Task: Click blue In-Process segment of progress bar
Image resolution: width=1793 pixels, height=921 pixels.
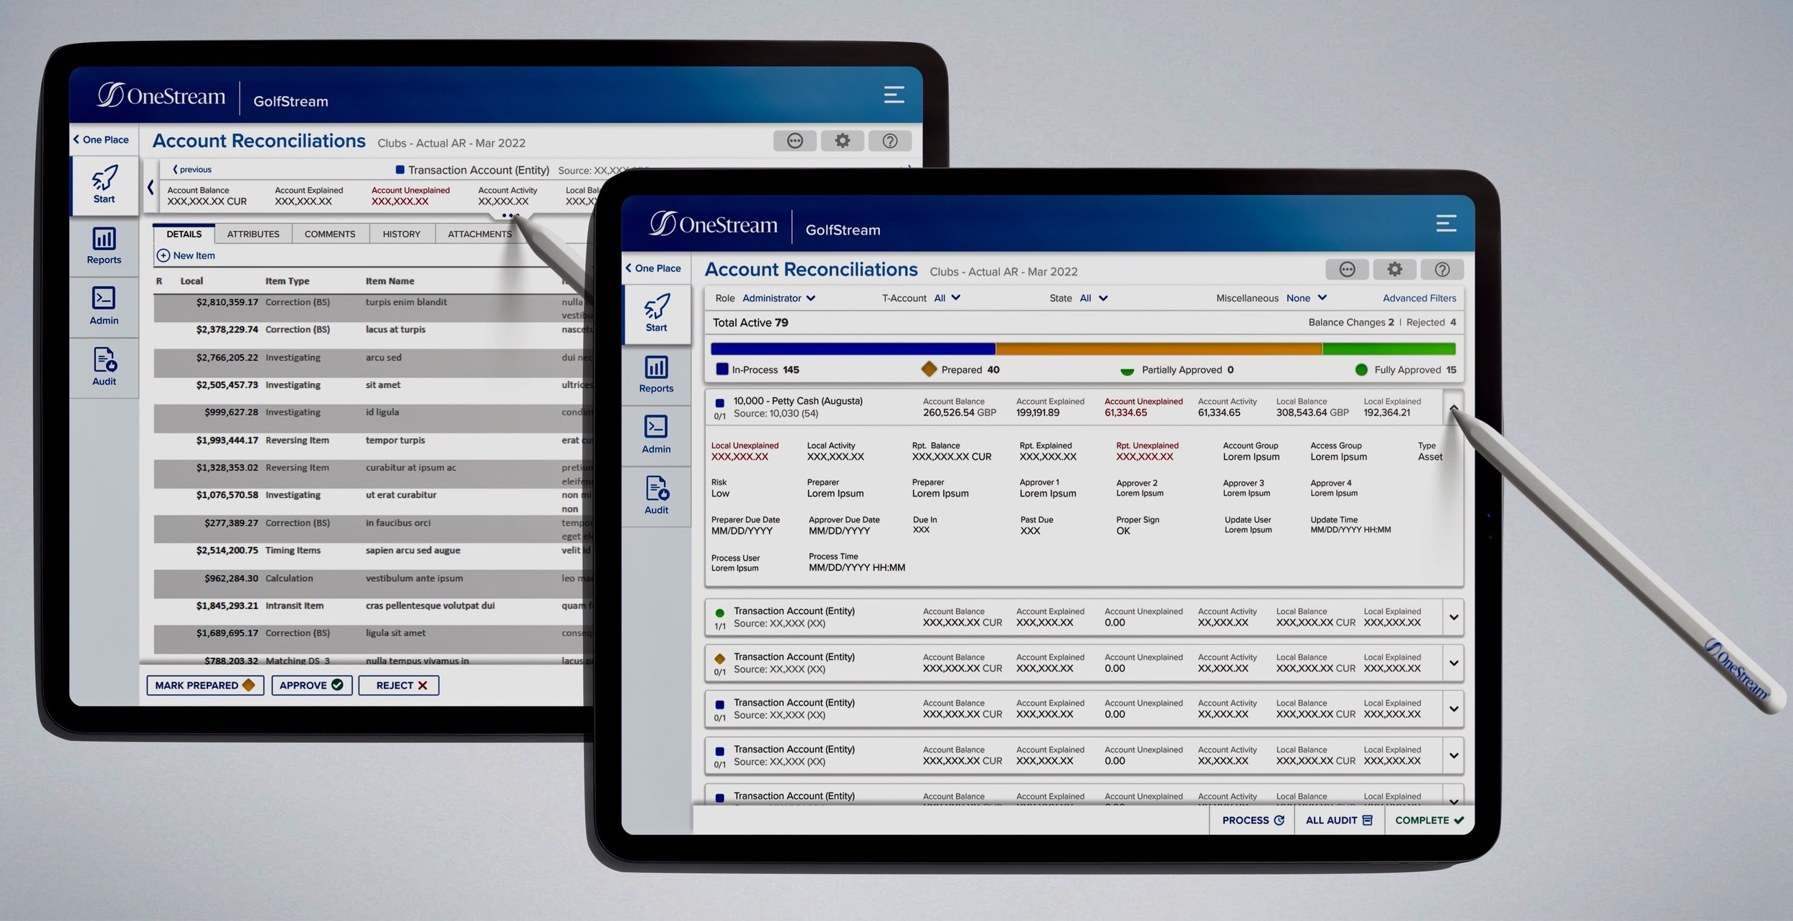Action: 853,349
